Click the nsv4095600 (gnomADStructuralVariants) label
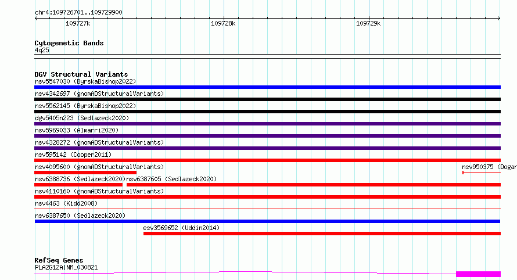Image resolution: width=517 pixels, height=280 pixels. pos(99,167)
